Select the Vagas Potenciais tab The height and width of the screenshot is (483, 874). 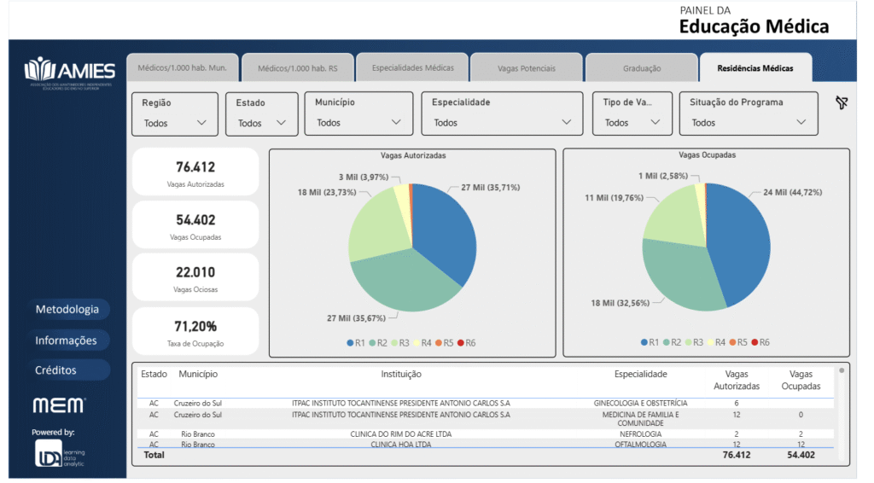click(526, 68)
